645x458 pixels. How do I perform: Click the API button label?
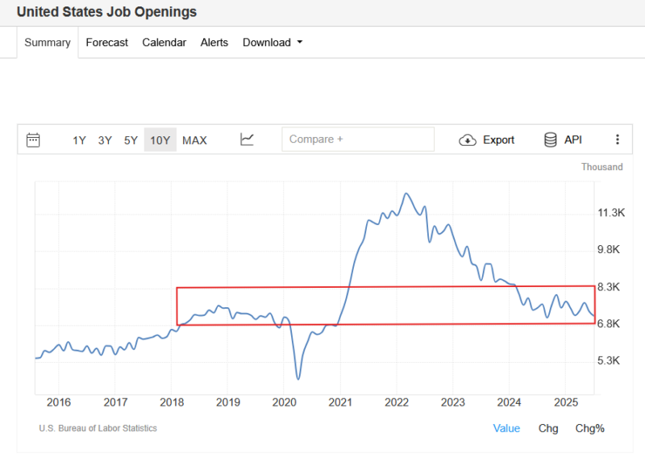[x=573, y=139]
